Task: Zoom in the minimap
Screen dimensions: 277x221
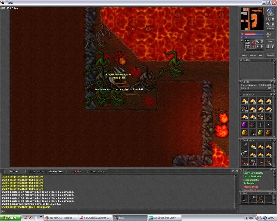Action: coord(268,24)
